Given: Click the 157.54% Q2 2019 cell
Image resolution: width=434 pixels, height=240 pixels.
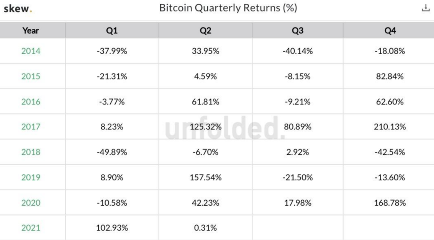Looking at the screenshot, I should [206, 177].
